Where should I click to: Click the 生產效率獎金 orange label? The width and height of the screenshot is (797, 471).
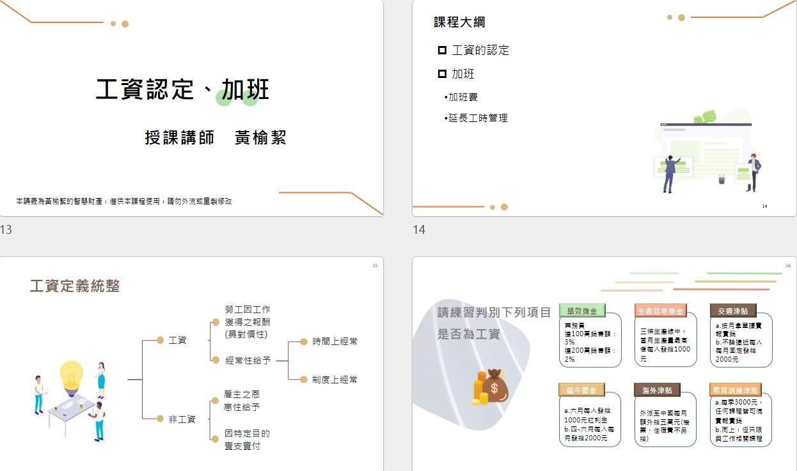point(659,311)
